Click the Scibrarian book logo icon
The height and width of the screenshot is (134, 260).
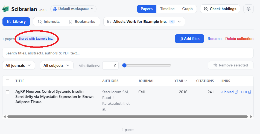coord(5,9)
